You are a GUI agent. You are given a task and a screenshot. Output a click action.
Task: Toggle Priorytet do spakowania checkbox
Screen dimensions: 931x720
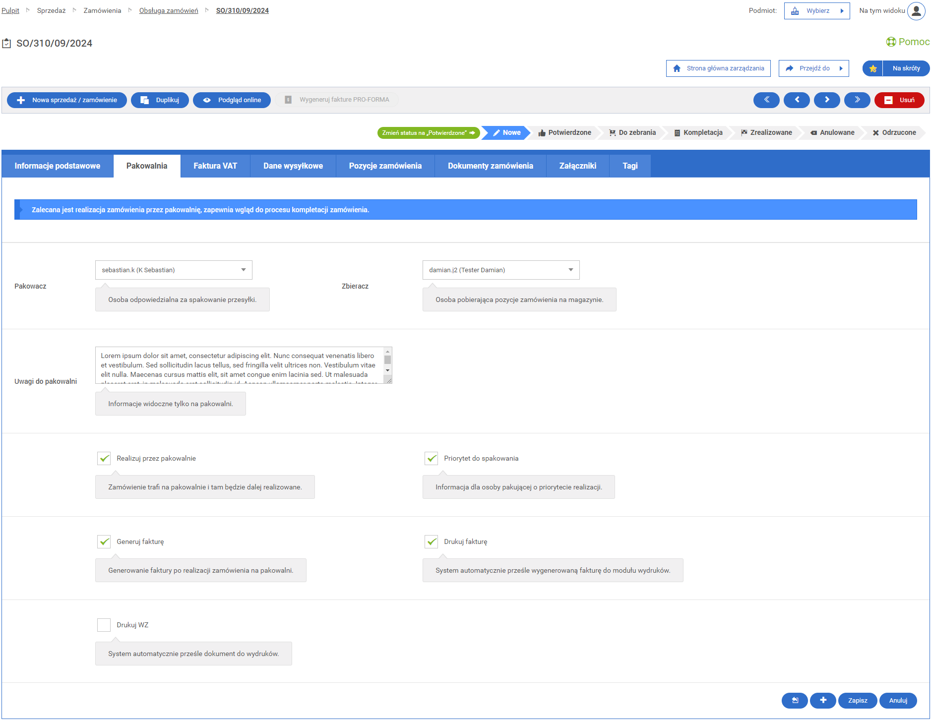coord(432,458)
